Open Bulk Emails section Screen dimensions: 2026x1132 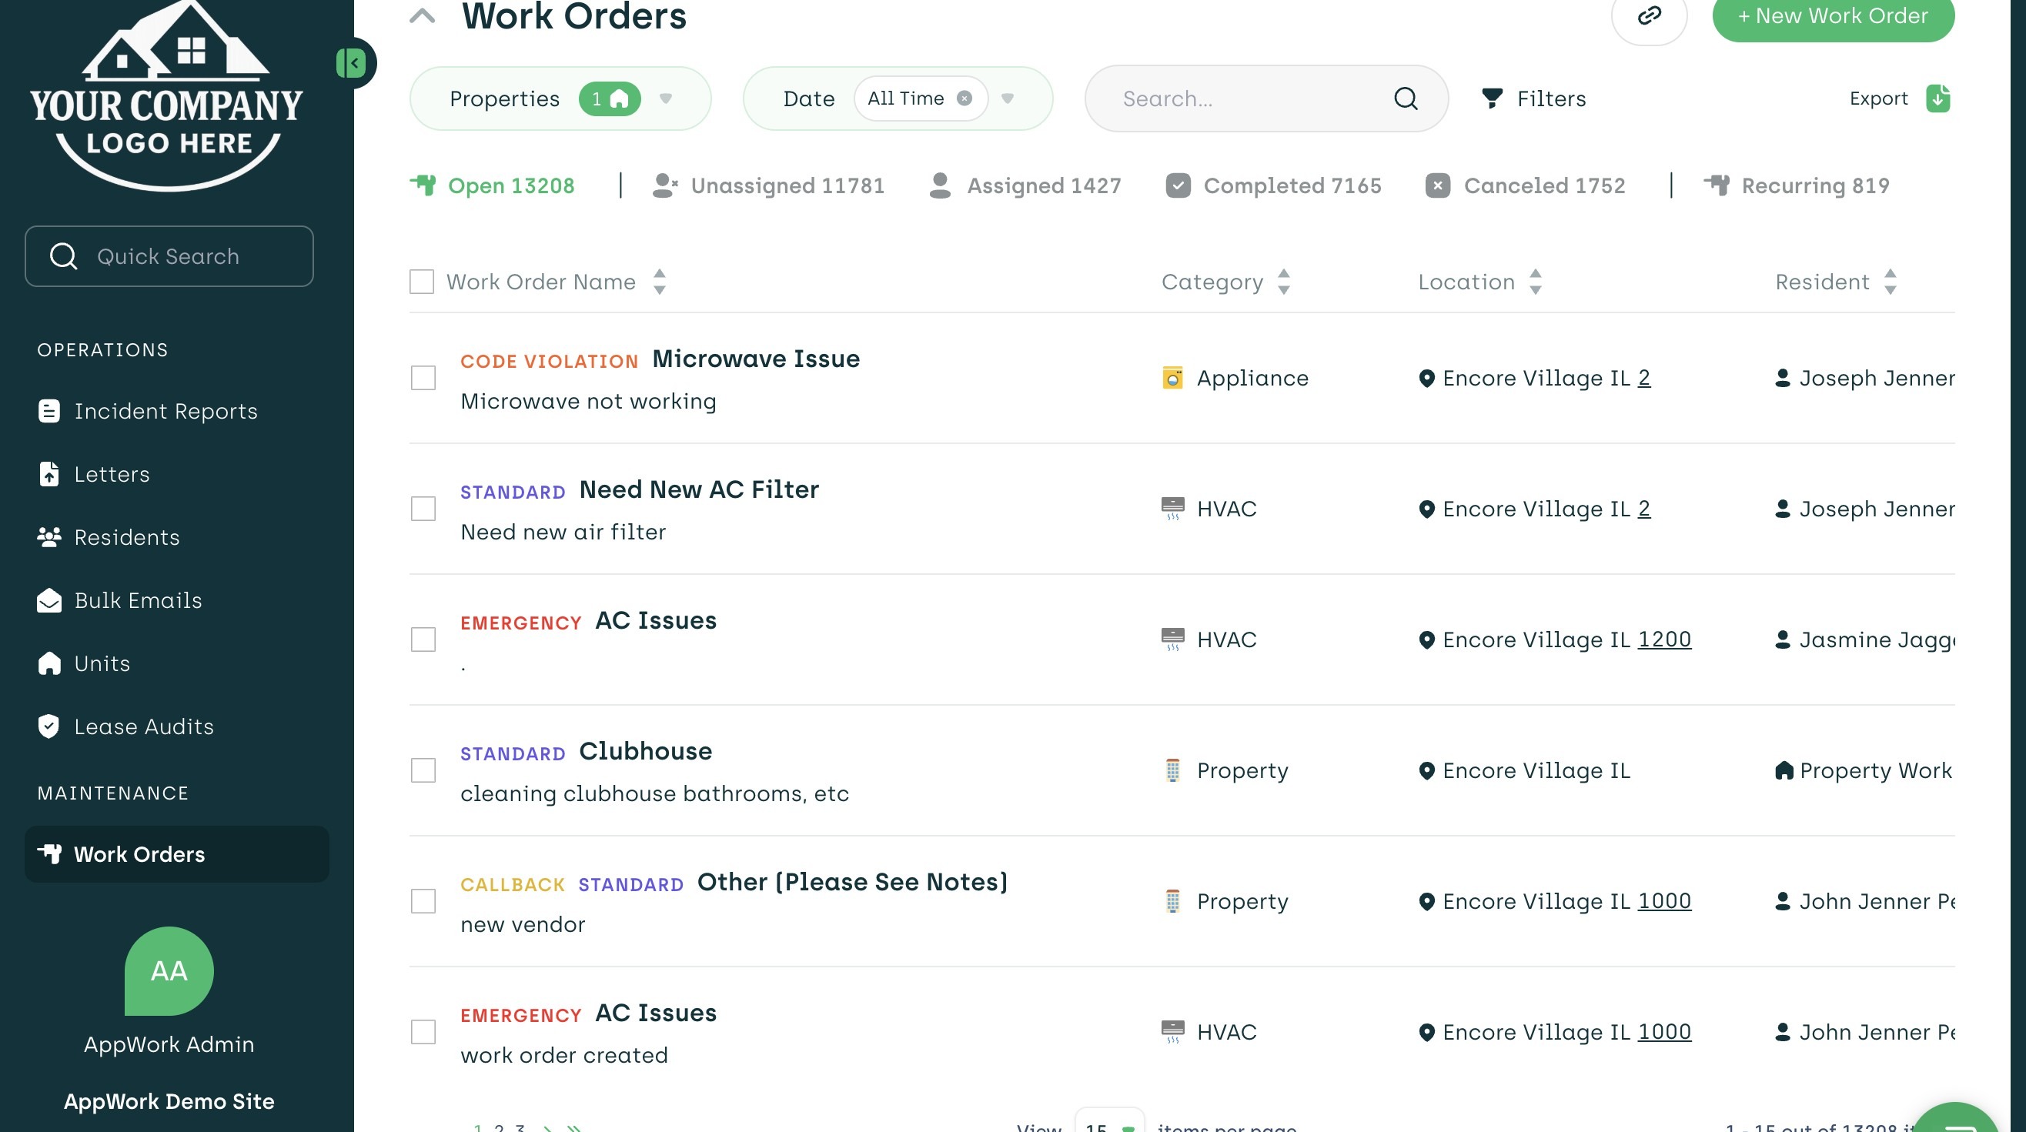(x=138, y=600)
